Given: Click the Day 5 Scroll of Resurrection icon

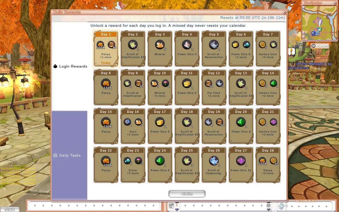Looking at the screenshot, I should (x=214, y=45).
